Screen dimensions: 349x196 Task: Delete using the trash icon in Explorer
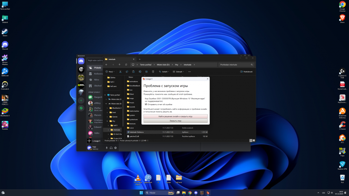point(153,72)
